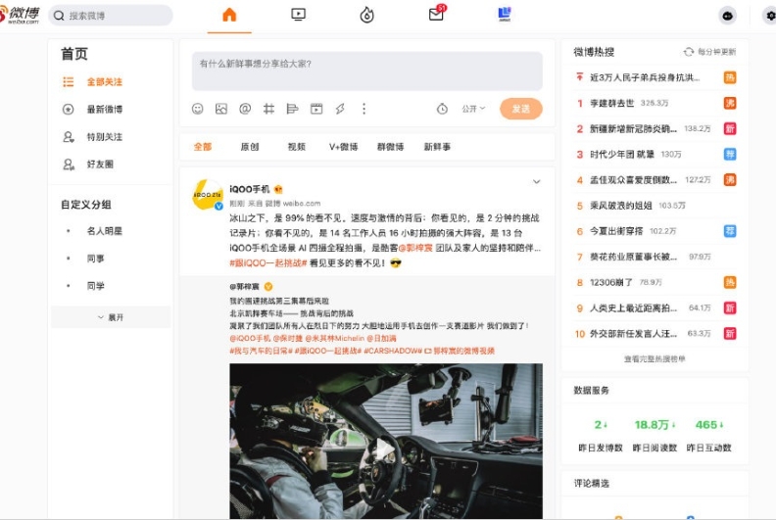Expand the iQOO手机 post options chevron
776x520 pixels.
[x=537, y=181]
